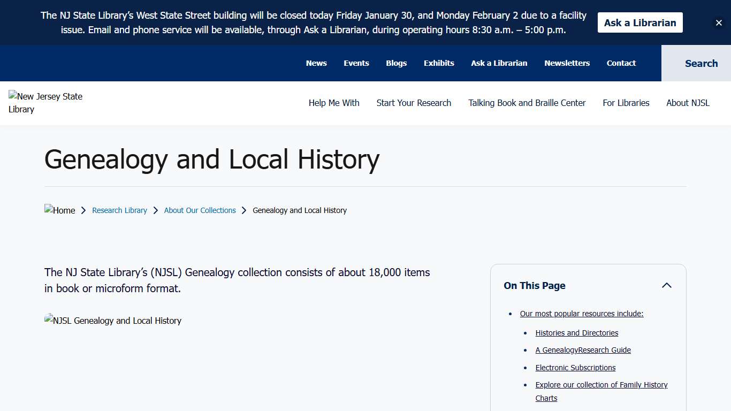Open the Help Me With dropdown menu
This screenshot has width=731, height=411.
pyautogui.click(x=334, y=103)
